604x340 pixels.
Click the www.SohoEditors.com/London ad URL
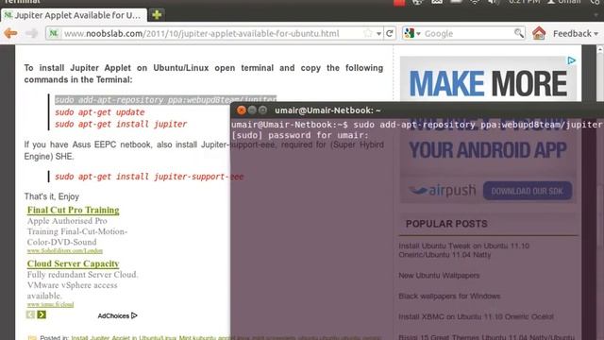(65, 250)
